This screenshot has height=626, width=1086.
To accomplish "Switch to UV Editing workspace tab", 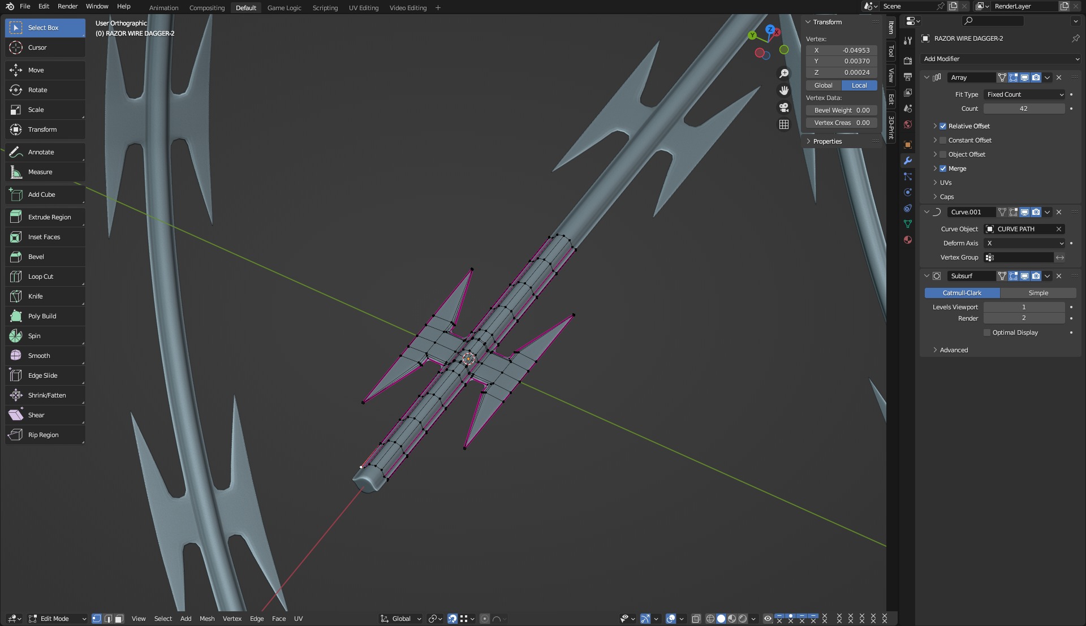I will tap(364, 8).
